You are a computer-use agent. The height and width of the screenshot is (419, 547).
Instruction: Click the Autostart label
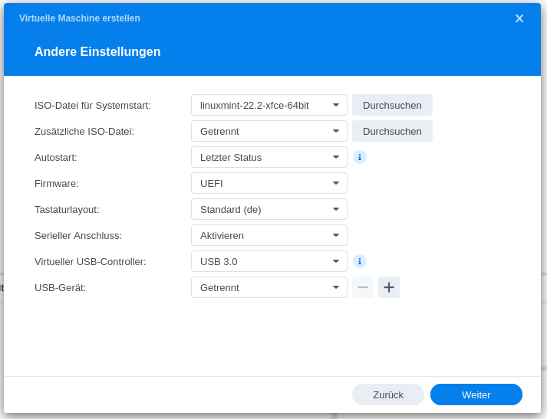pos(56,158)
